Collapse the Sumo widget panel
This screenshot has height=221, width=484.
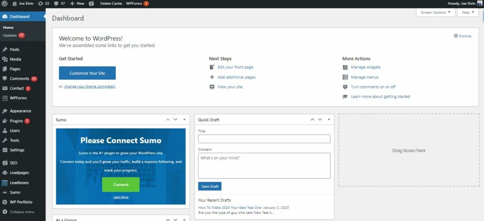[184, 120]
